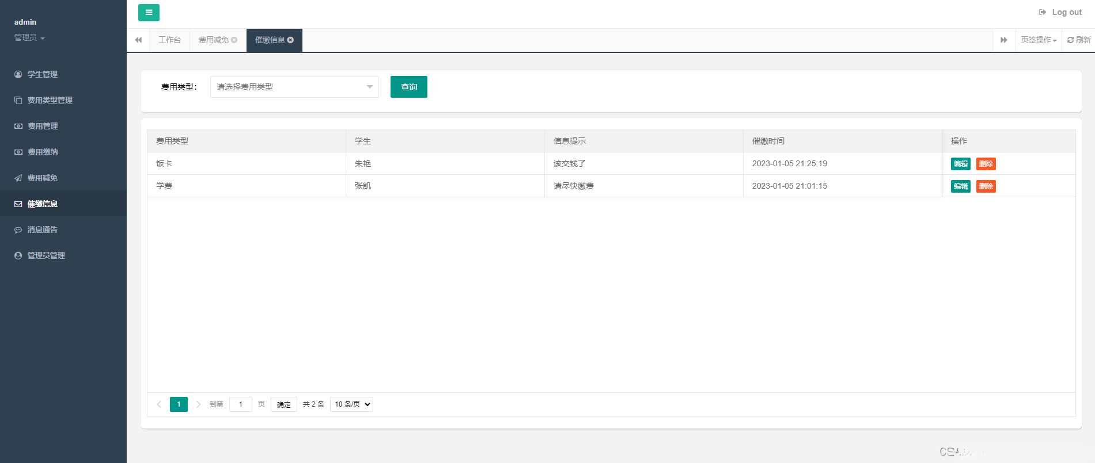Click the 信息提示 column header
The width and height of the screenshot is (1095, 463).
tap(644, 141)
